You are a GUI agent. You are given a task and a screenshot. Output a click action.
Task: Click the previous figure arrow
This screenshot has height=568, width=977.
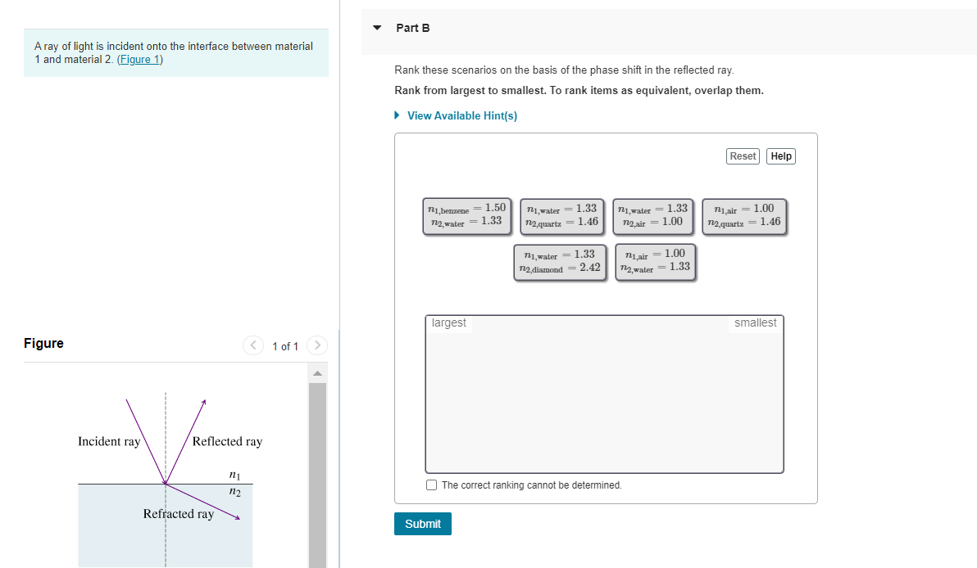(x=253, y=345)
